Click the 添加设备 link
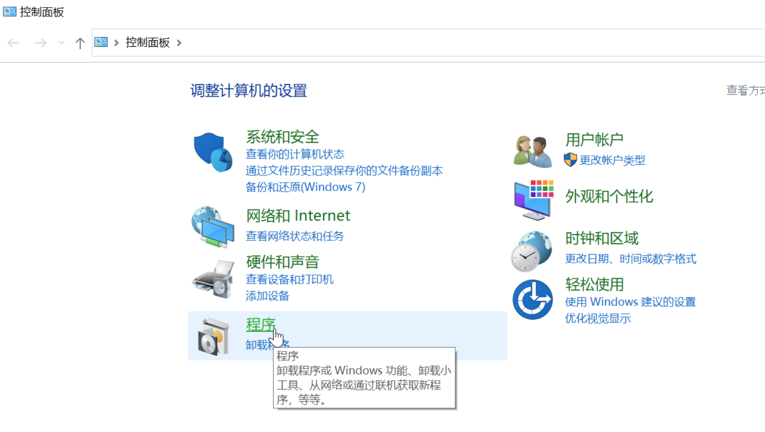The width and height of the screenshot is (765, 432). coord(267,296)
